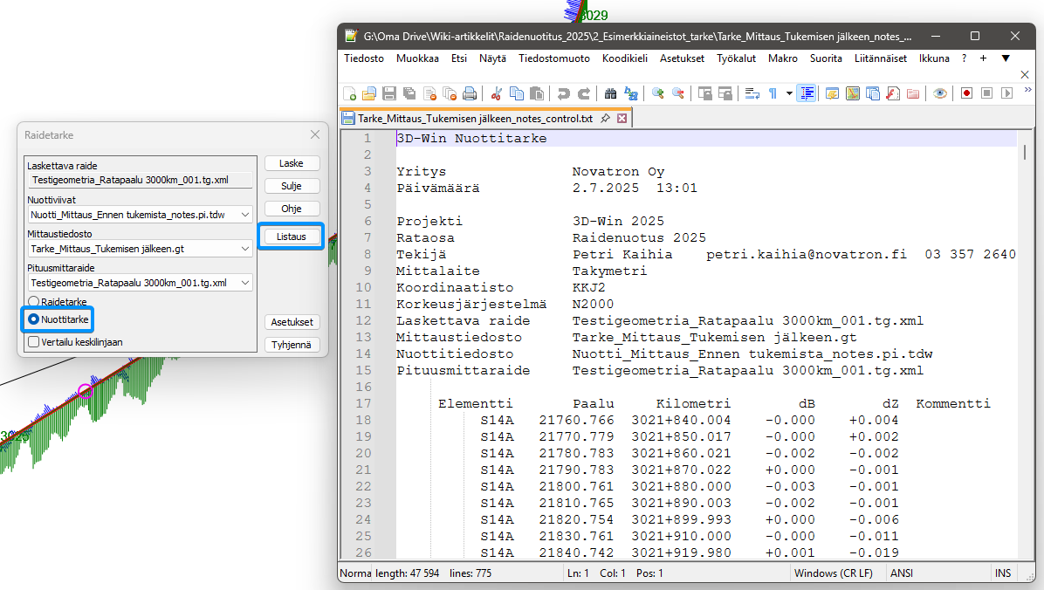Click the Listaus button

point(292,237)
